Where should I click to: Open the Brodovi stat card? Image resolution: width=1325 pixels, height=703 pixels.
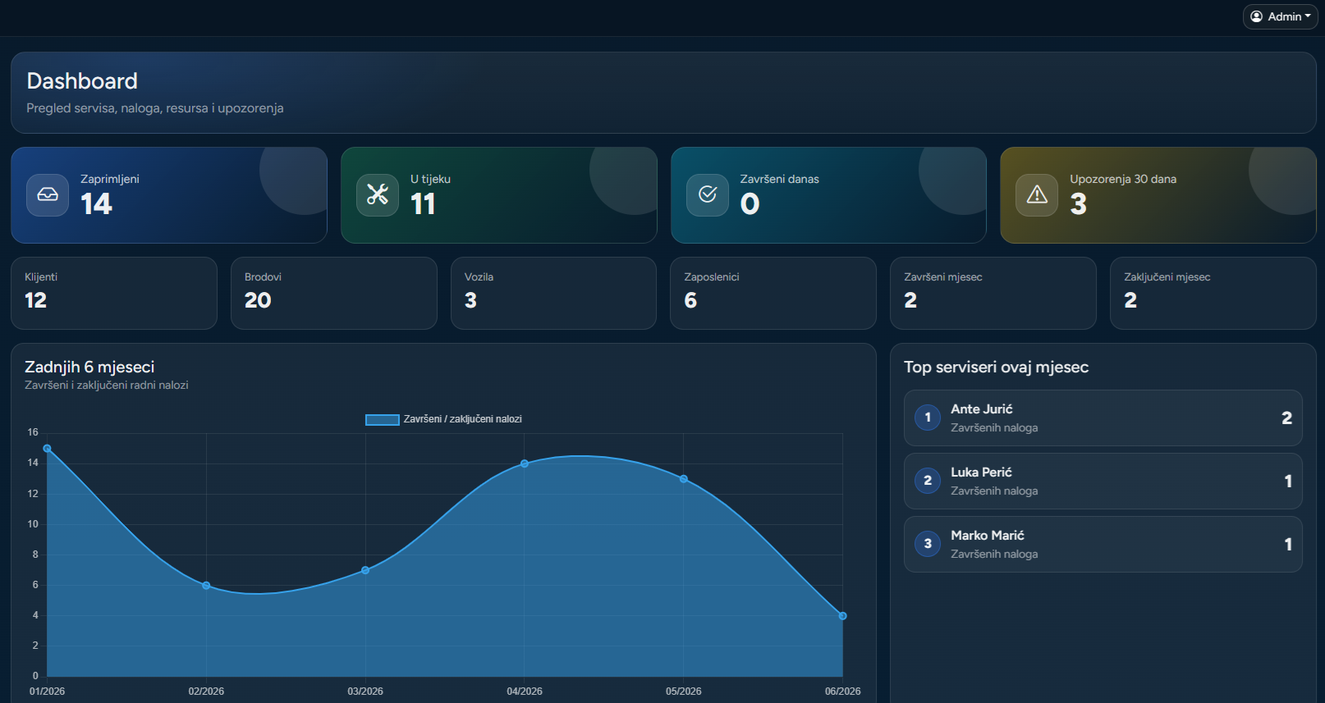pos(334,294)
